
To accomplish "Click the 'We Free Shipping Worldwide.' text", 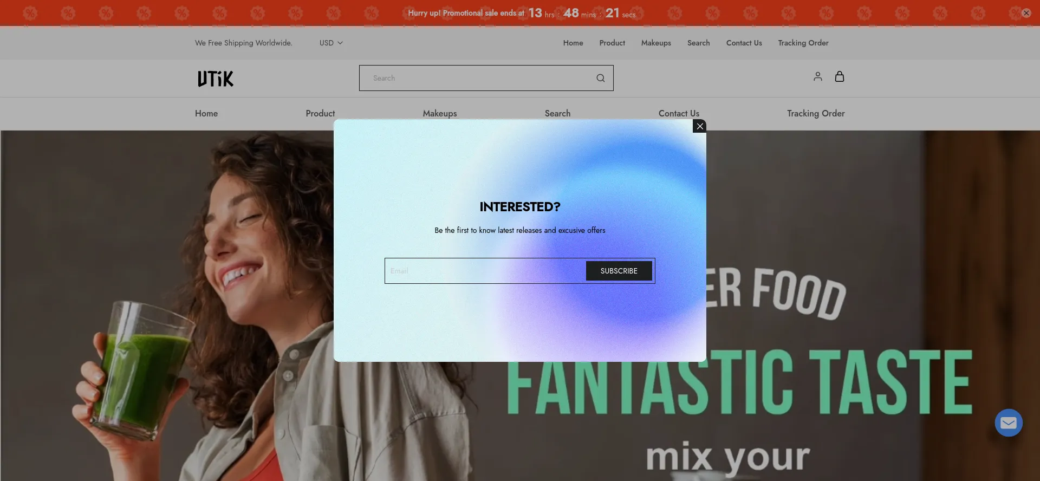I will coord(244,43).
